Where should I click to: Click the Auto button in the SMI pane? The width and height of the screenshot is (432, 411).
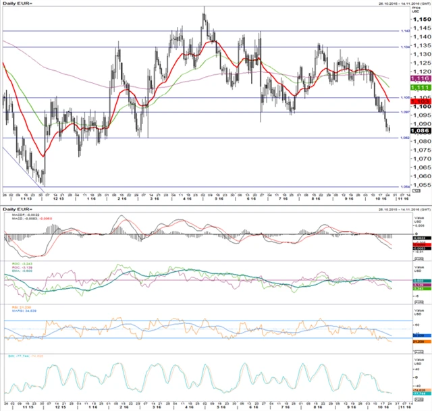(418, 399)
